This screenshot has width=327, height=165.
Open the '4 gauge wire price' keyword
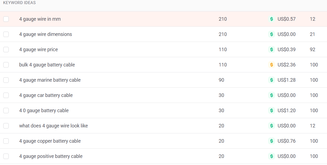tap(38, 50)
